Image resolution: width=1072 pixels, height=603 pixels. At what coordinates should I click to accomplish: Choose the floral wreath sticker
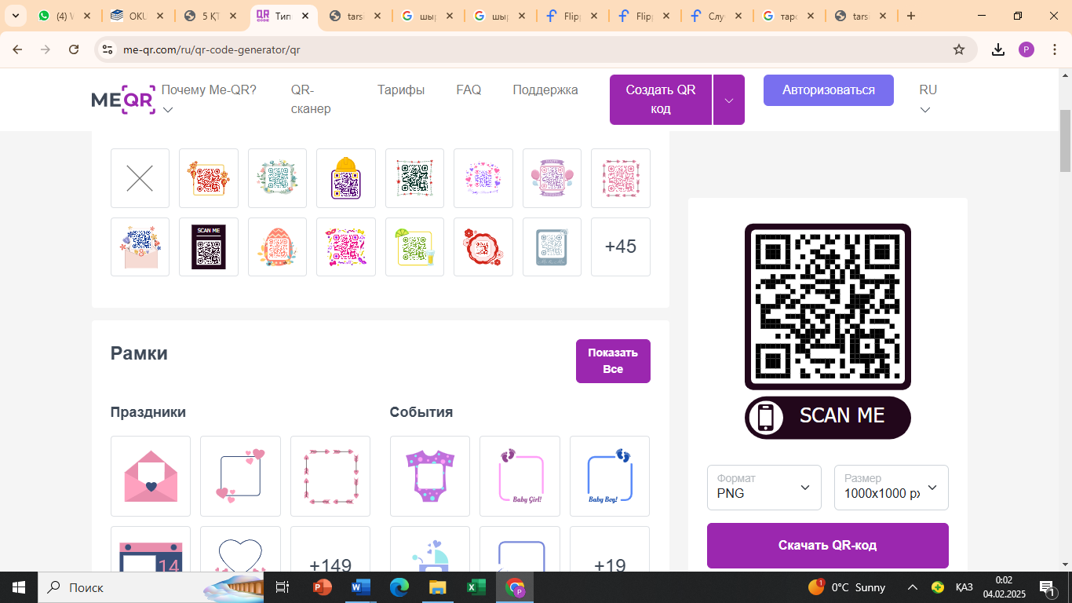point(277,178)
